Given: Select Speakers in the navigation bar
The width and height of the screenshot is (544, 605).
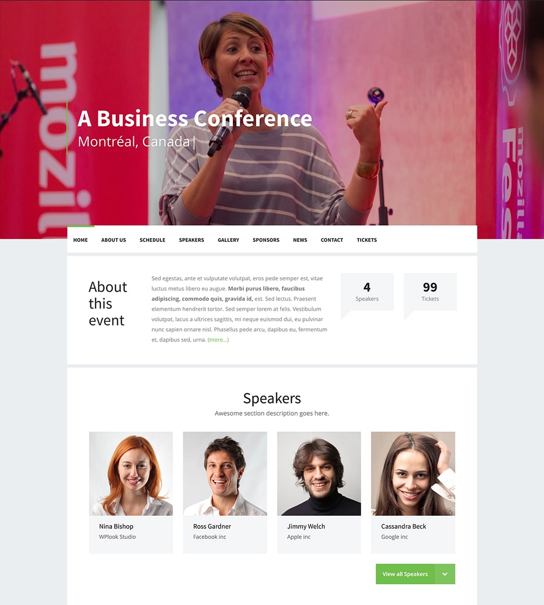Looking at the screenshot, I should coord(191,240).
